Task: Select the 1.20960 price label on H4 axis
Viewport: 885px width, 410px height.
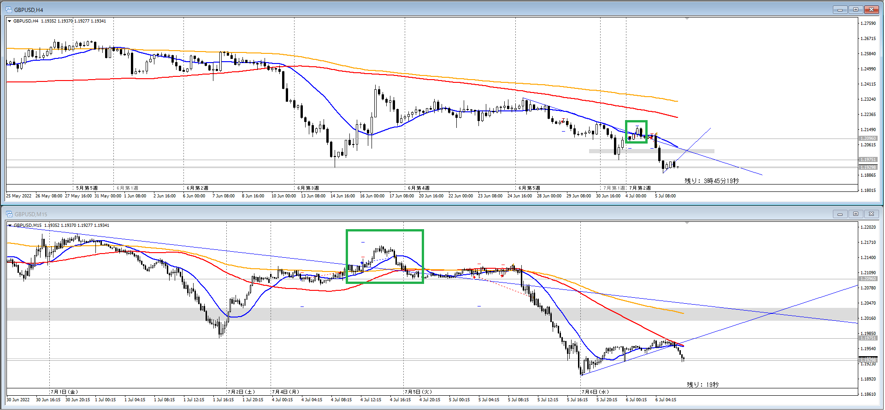Action: coord(868,139)
